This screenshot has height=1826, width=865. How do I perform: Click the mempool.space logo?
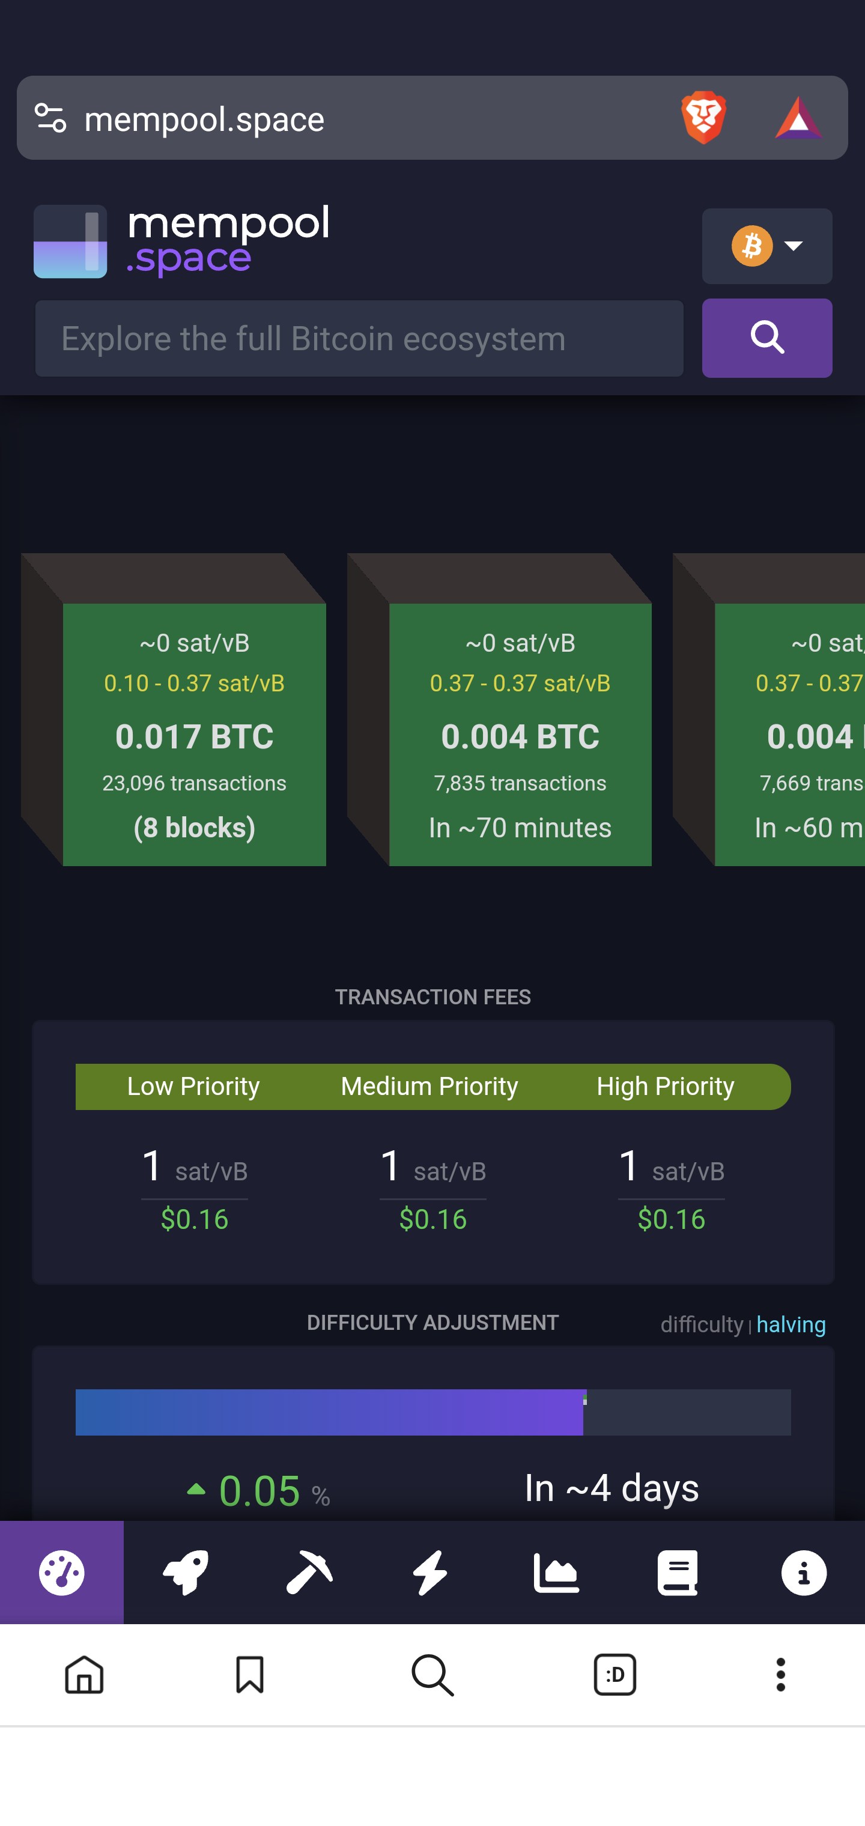(x=181, y=241)
